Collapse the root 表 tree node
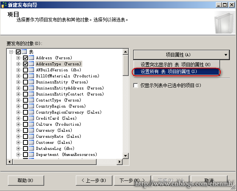 (11, 52)
